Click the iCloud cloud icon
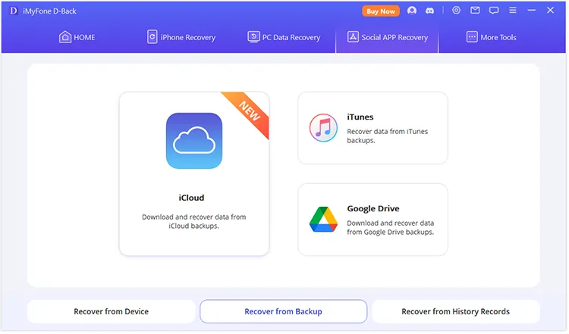Image resolution: width=569 pixels, height=334 pixels. (194, 141)
